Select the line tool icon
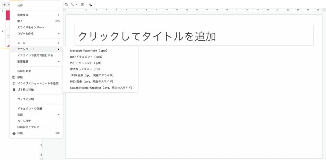 (x=72, y=5)
